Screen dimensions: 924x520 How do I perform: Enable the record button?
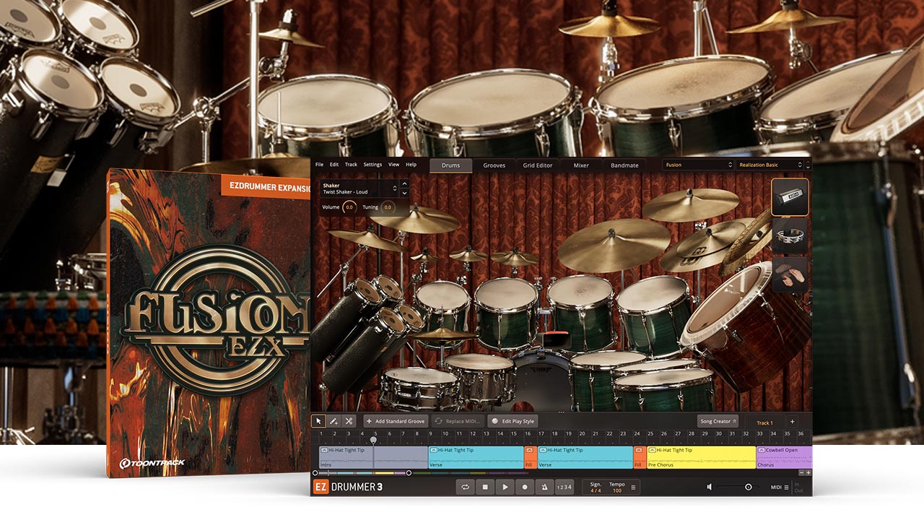pyautogui.click(x=524, y=487)
